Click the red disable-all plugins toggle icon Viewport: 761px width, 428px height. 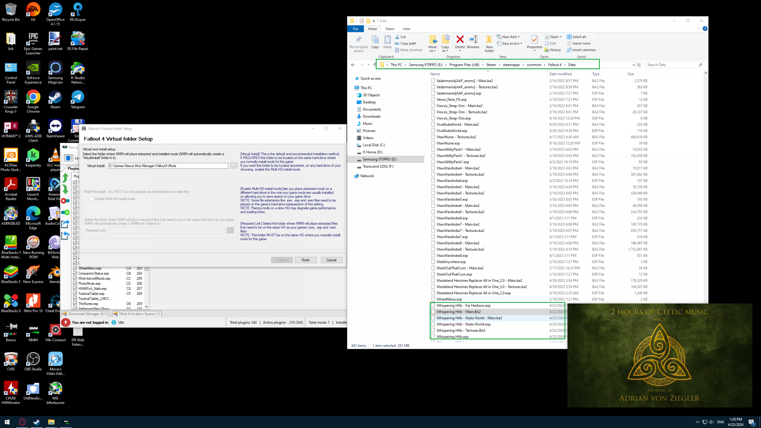click(65, 201)
